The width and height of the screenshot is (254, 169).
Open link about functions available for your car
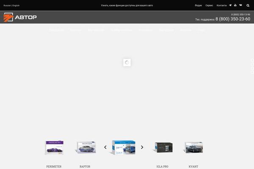(127, 5)
